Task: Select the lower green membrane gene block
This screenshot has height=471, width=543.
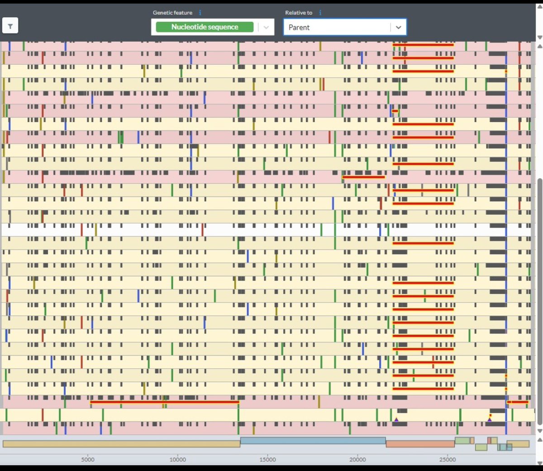Action: coord(481,447)
